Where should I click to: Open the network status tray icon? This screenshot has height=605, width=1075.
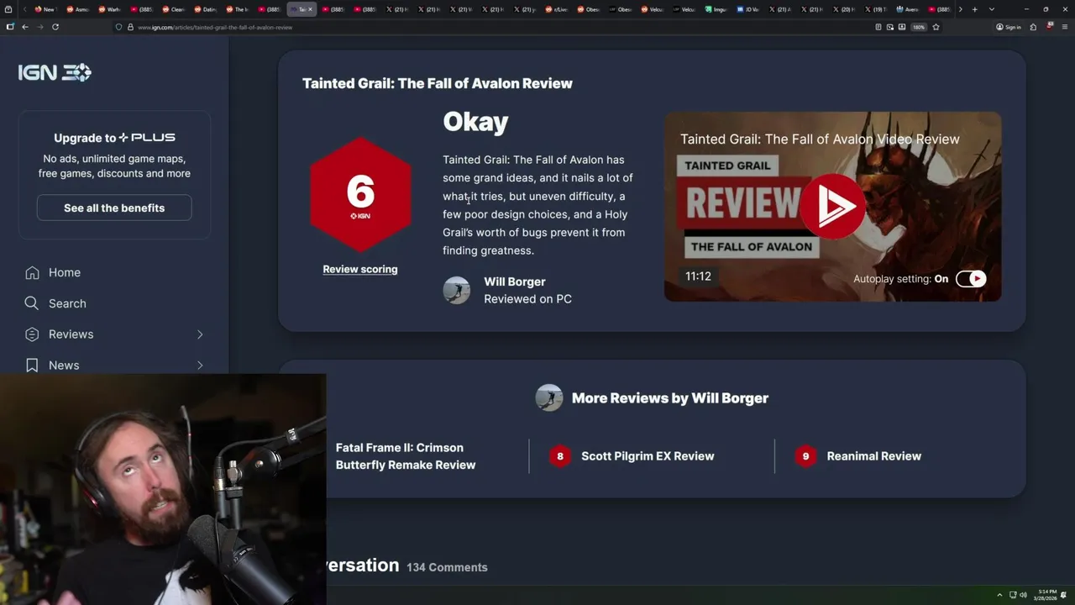click(1013, 595)
